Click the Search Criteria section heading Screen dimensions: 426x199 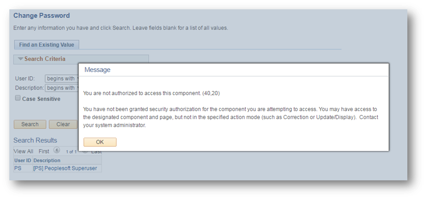click(x=45, y=59)
